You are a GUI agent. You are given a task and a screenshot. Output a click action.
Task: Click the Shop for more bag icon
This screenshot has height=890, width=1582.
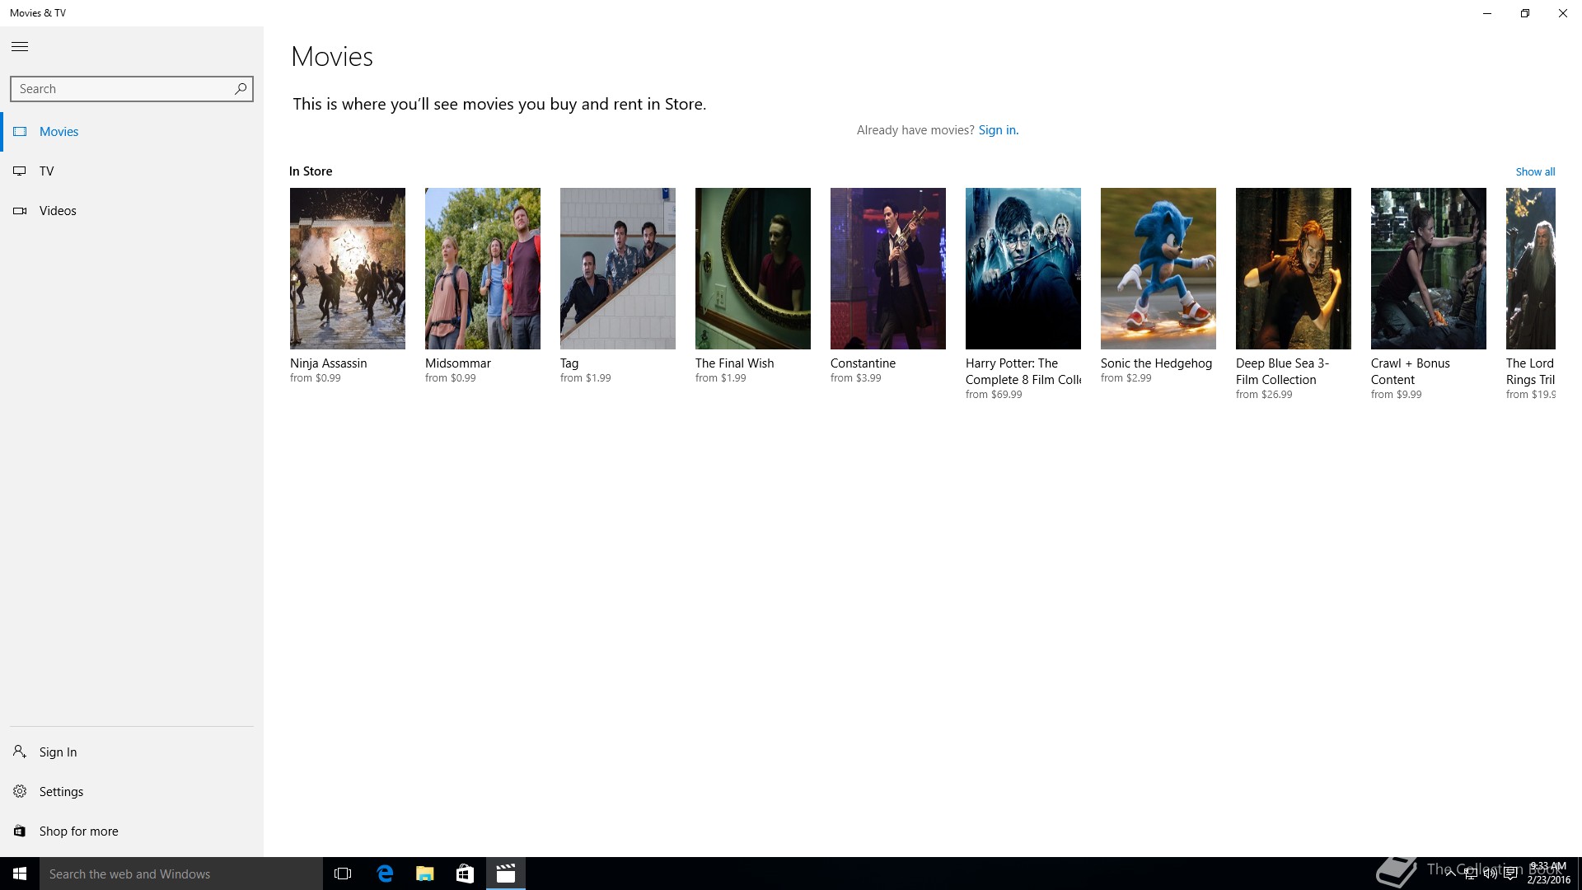click(x=20, y=831)
